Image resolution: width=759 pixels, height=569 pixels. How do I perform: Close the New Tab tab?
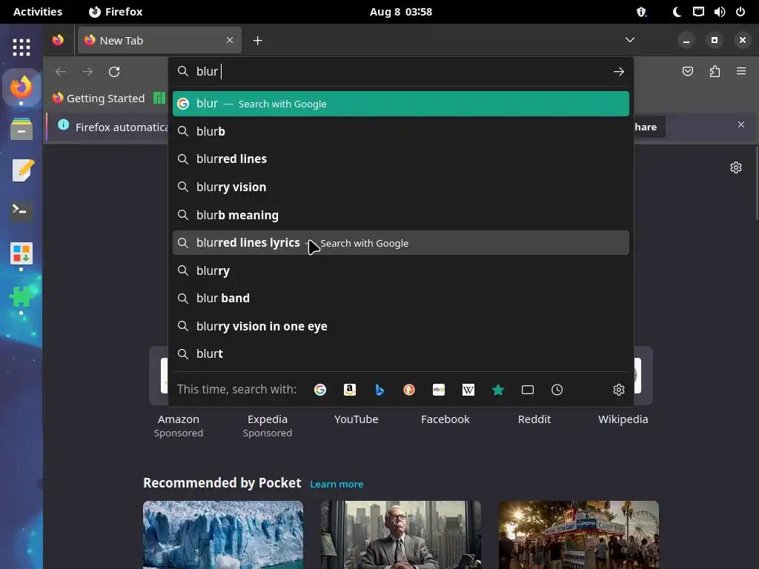(230, 40)
